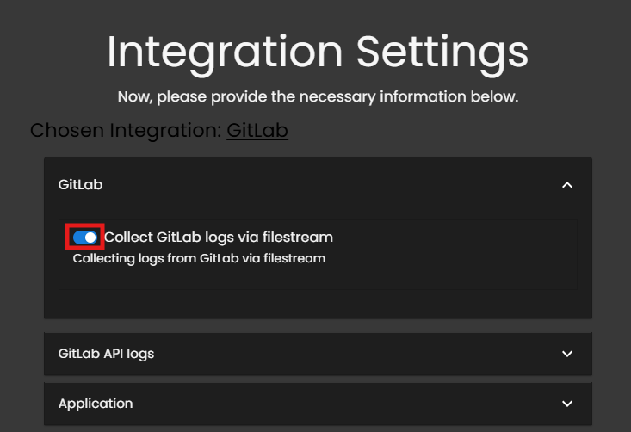Click the "Chosen Integration:" label text
Image resolution: width=631 pixels, height=432 pixels.
coord(126,131)
